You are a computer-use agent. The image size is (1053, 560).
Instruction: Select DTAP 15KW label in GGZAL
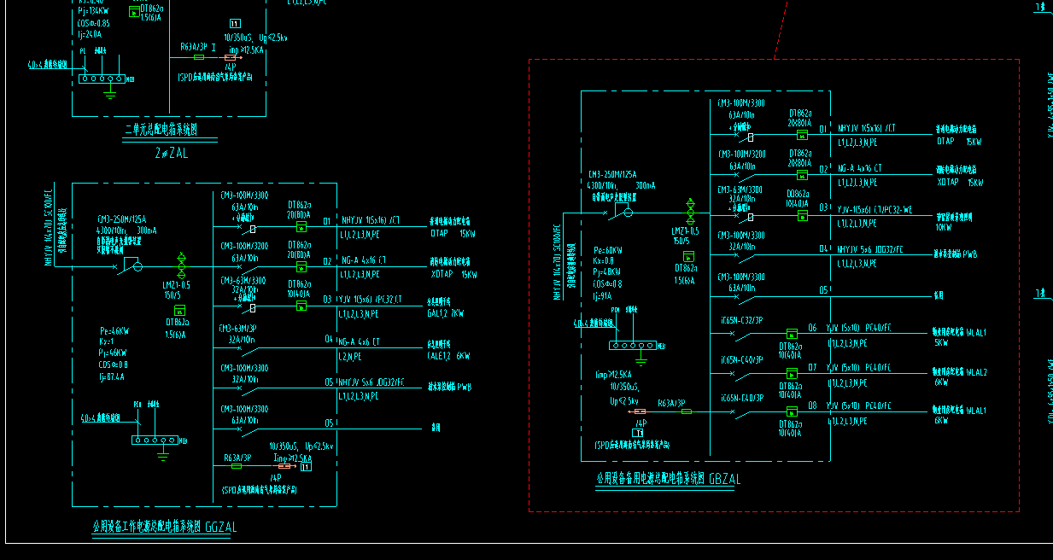point(454,232)
